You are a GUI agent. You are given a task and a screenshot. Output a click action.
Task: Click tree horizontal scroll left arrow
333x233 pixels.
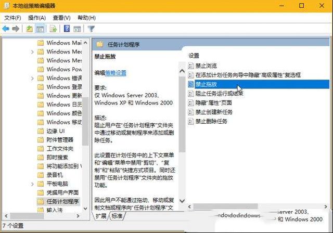coord(6,216)
